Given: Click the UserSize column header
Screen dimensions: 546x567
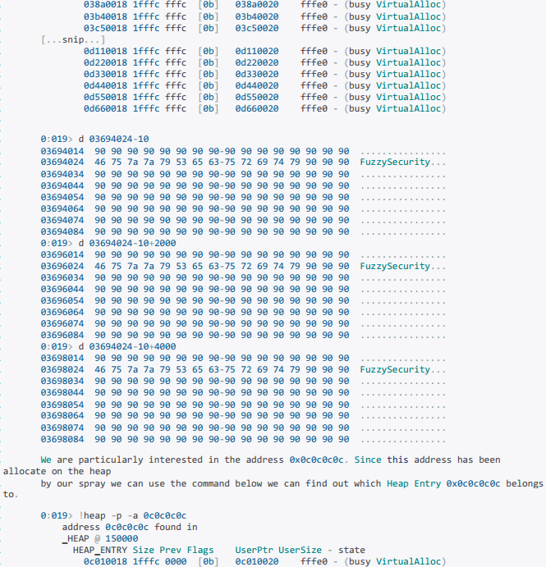Looking at the screenshot, I should point(301,550).
